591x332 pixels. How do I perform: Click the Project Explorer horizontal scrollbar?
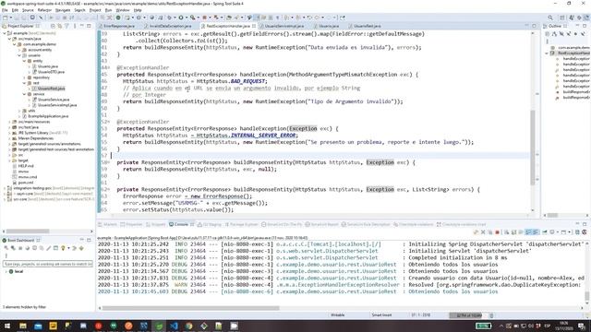click(x=28, y=231)
